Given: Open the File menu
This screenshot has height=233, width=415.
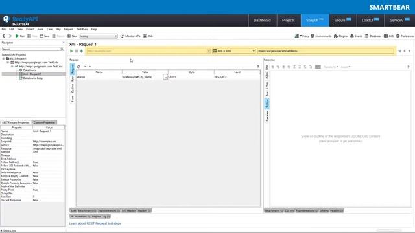Looking at the screenshot, I should (4, 29).
